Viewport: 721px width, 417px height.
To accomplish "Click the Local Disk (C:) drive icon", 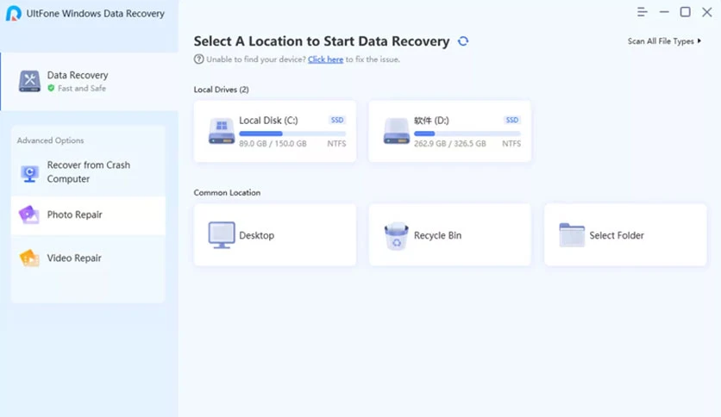I will coord(222,131).
